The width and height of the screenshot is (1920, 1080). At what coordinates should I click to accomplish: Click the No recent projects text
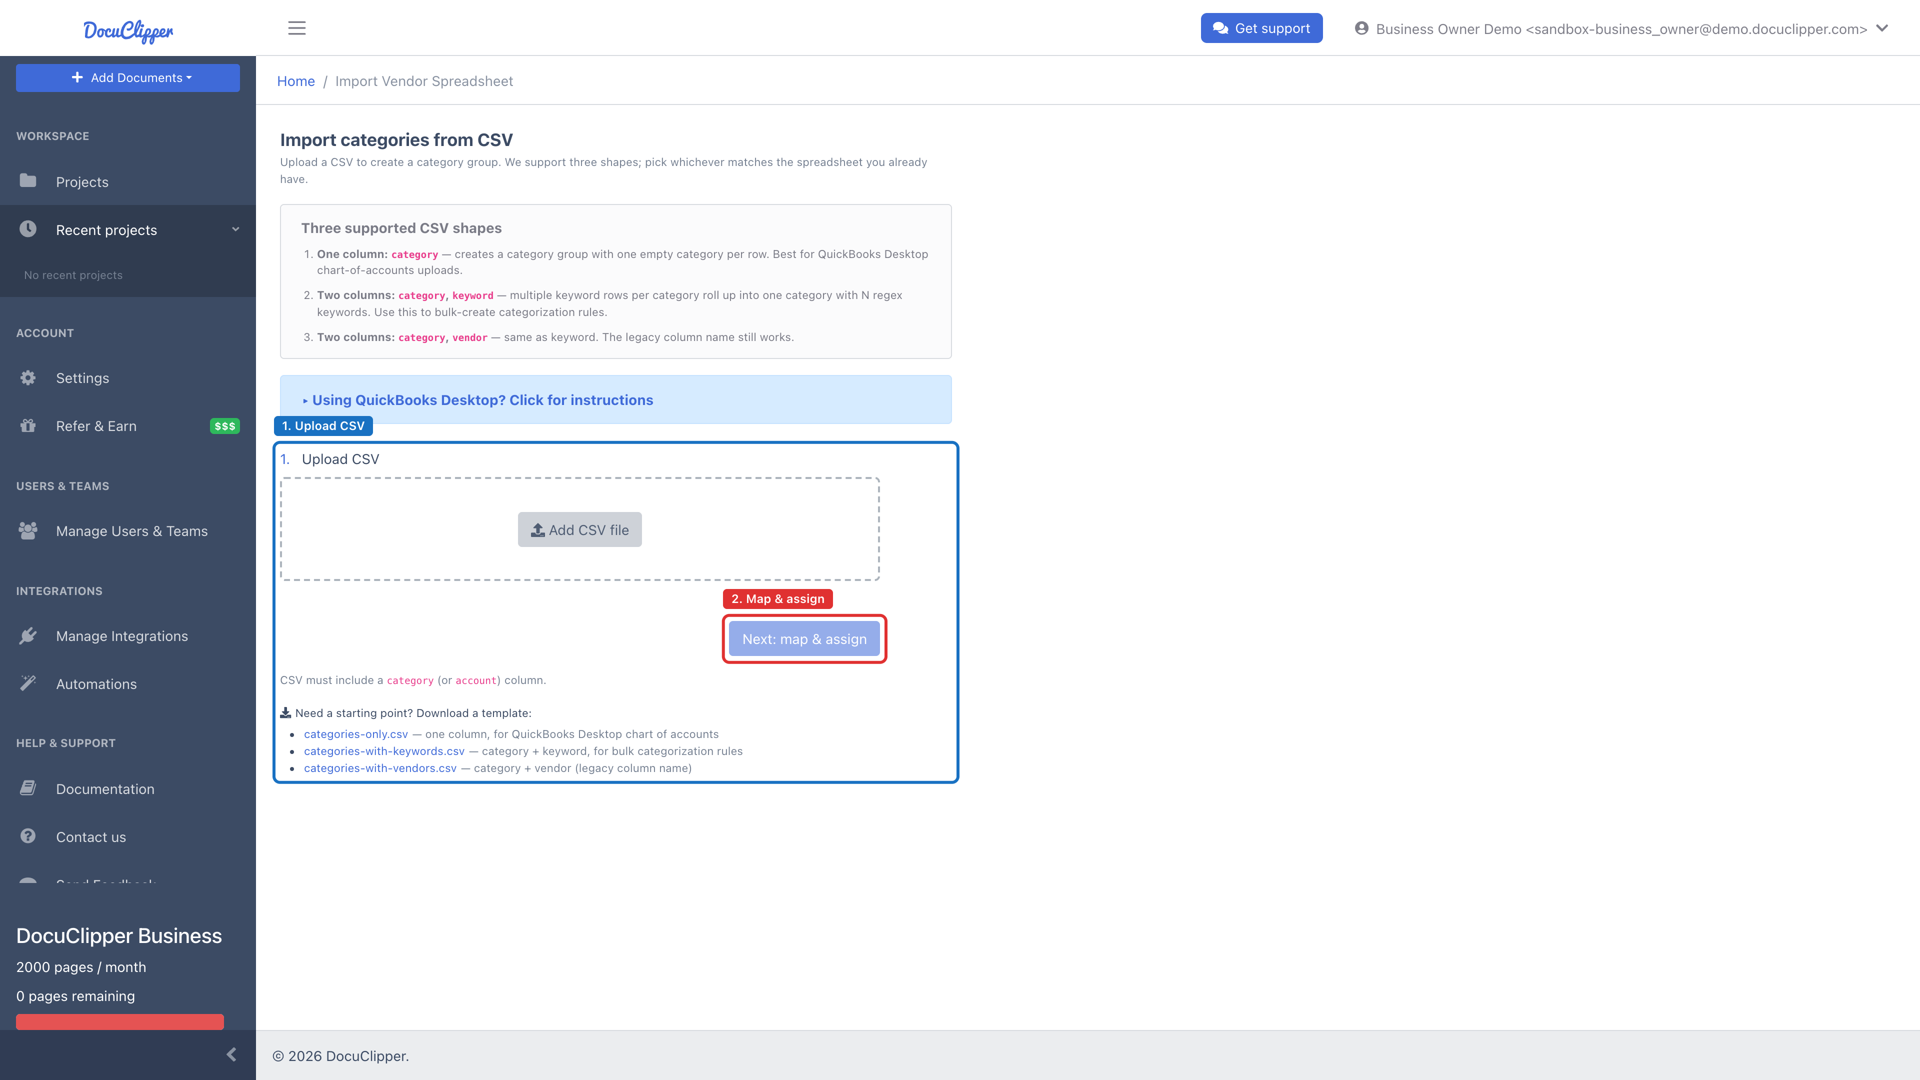73,275
